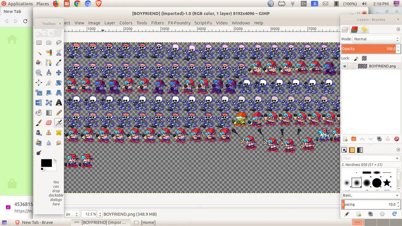Create a new layer group
The image size is (402, 226).
point(354,139)
